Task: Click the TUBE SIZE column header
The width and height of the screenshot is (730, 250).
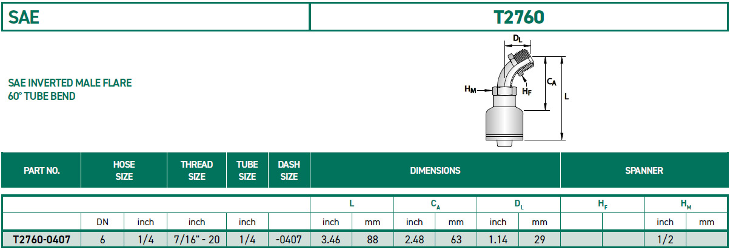Action: [x=247, y=171]
